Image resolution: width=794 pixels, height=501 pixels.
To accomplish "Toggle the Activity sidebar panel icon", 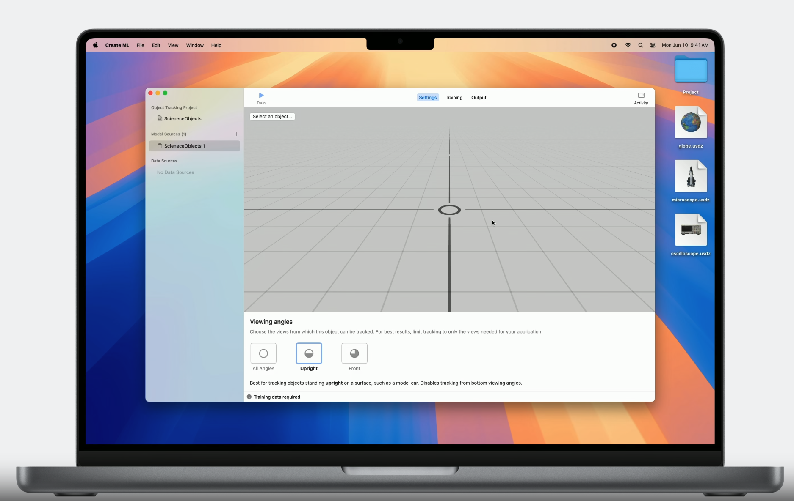I will pyautogui.click(x=641, y=96).
